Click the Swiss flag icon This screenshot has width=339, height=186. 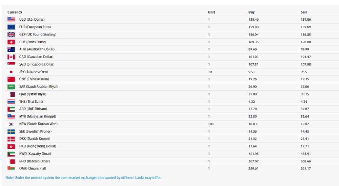coord(11,42)
